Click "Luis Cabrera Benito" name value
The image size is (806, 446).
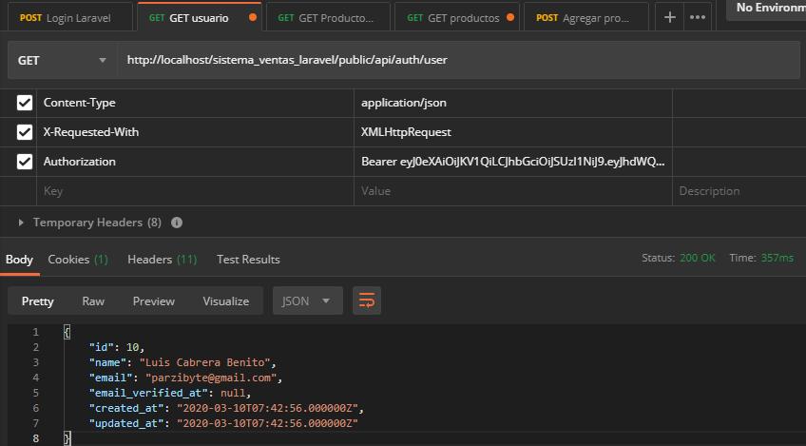click(204, 362)
